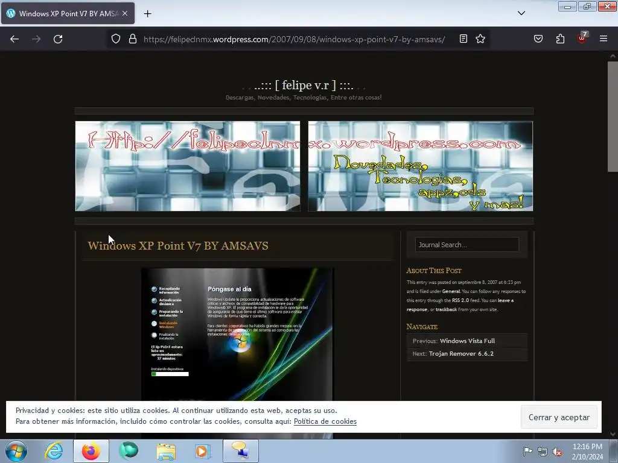Select the Windows XP Point V7 tab
618x463 pixels.
[x=68, y=13]
